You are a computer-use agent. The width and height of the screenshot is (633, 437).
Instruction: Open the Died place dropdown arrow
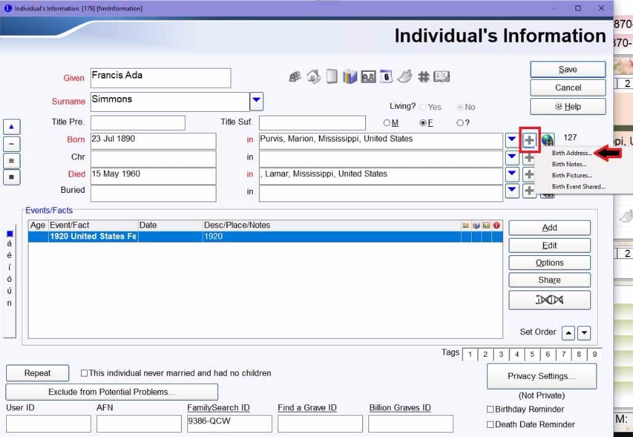(512, 174)
